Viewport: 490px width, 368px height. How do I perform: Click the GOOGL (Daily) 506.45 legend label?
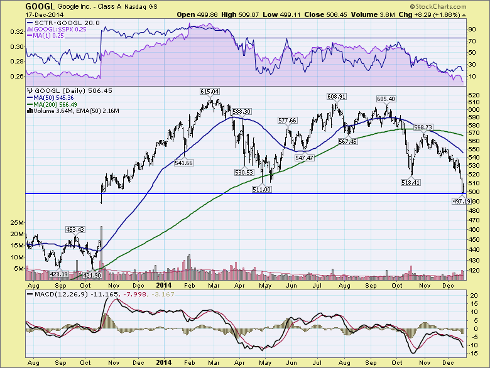[73, 91]
